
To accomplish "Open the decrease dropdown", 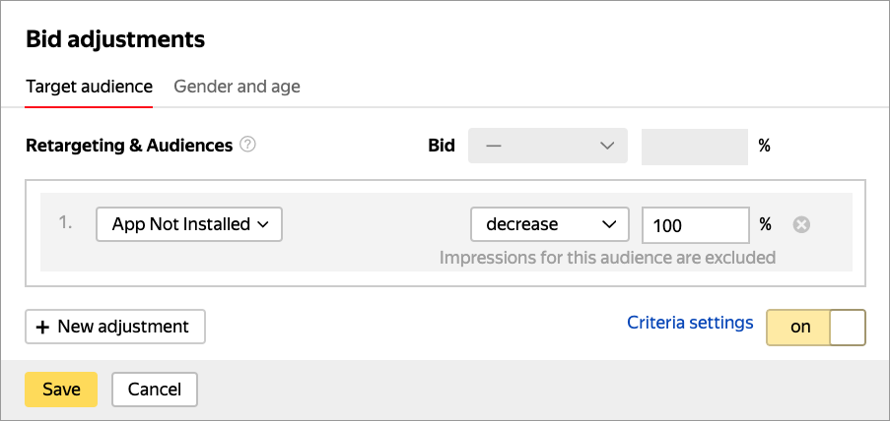I will click(549, 224).
